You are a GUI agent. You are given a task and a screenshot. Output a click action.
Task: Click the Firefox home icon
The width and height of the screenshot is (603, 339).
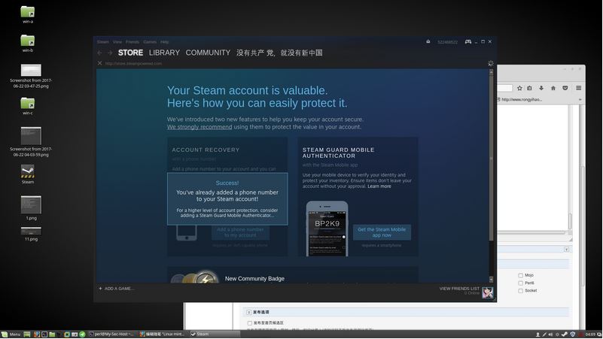click(553, 88)
